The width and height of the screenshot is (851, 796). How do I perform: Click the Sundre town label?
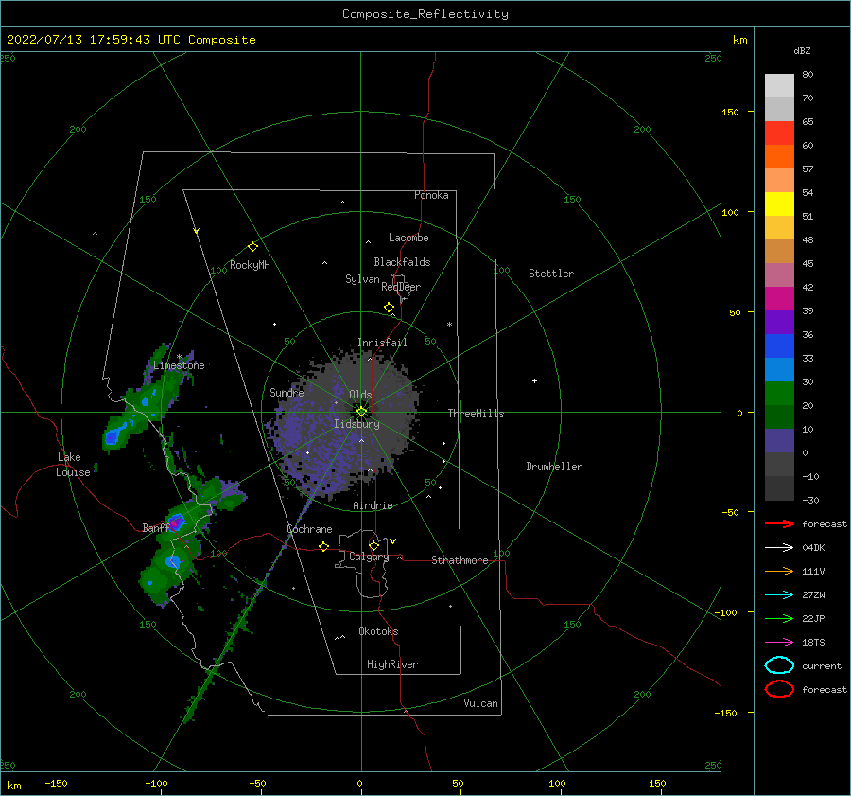coord(287,392)
